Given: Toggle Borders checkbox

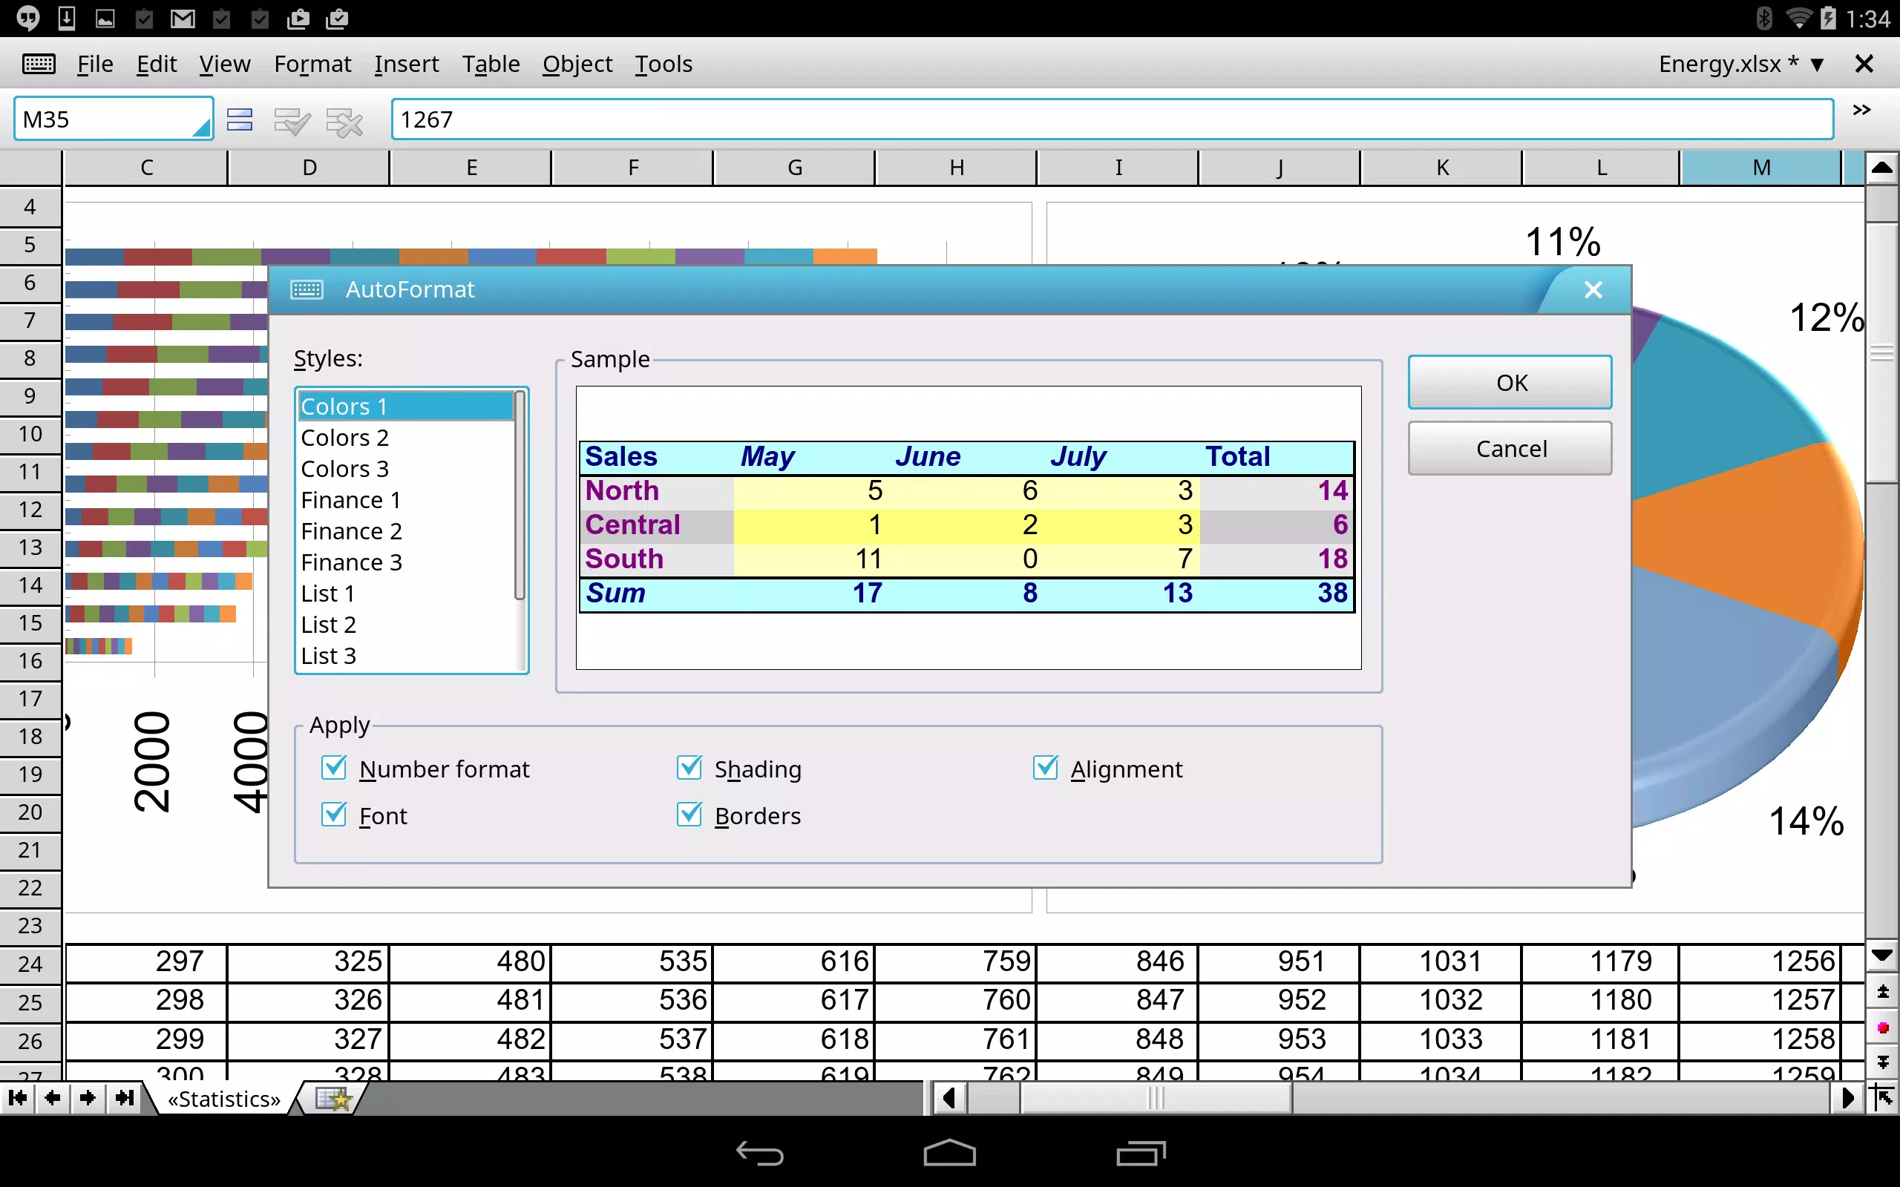Looking at the screenshot, I should (x=689, y=814).
